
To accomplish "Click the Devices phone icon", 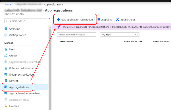I will [6, 81].
